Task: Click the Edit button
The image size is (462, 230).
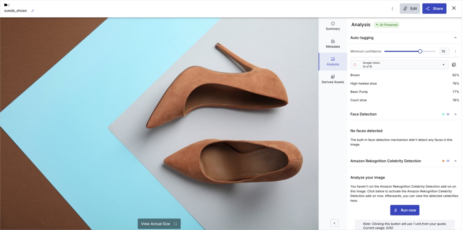Action: [410, 8]
